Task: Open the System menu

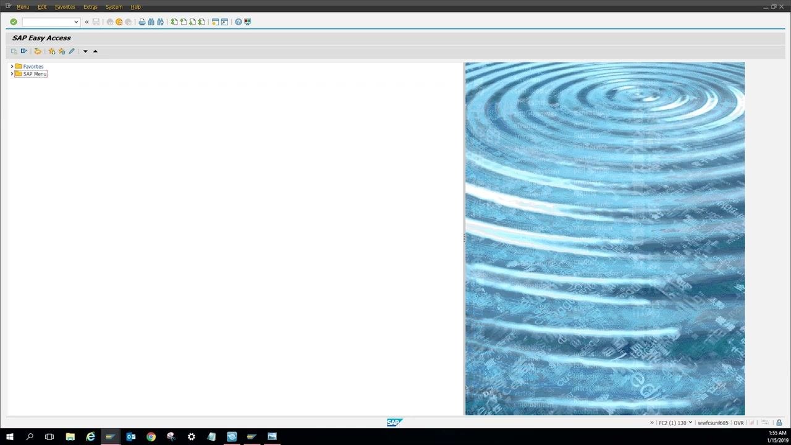Action: 114,7
